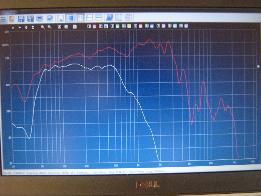Open the waterfall plot icon
The width and height of the screenshot is (261, 196).
(x=109, y=17)
